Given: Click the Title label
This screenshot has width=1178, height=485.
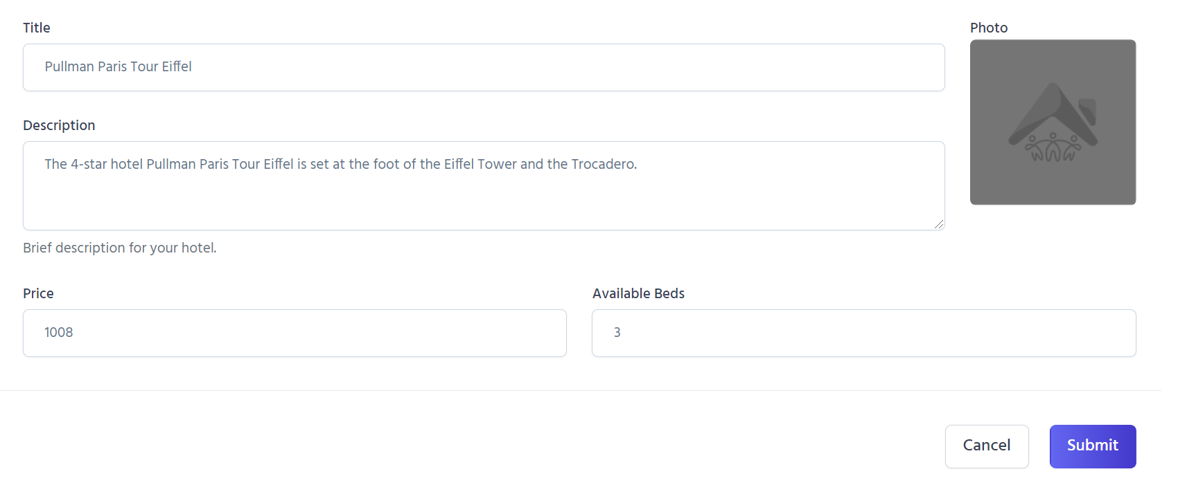Looking at the screenshot, I should pos(37,28).
